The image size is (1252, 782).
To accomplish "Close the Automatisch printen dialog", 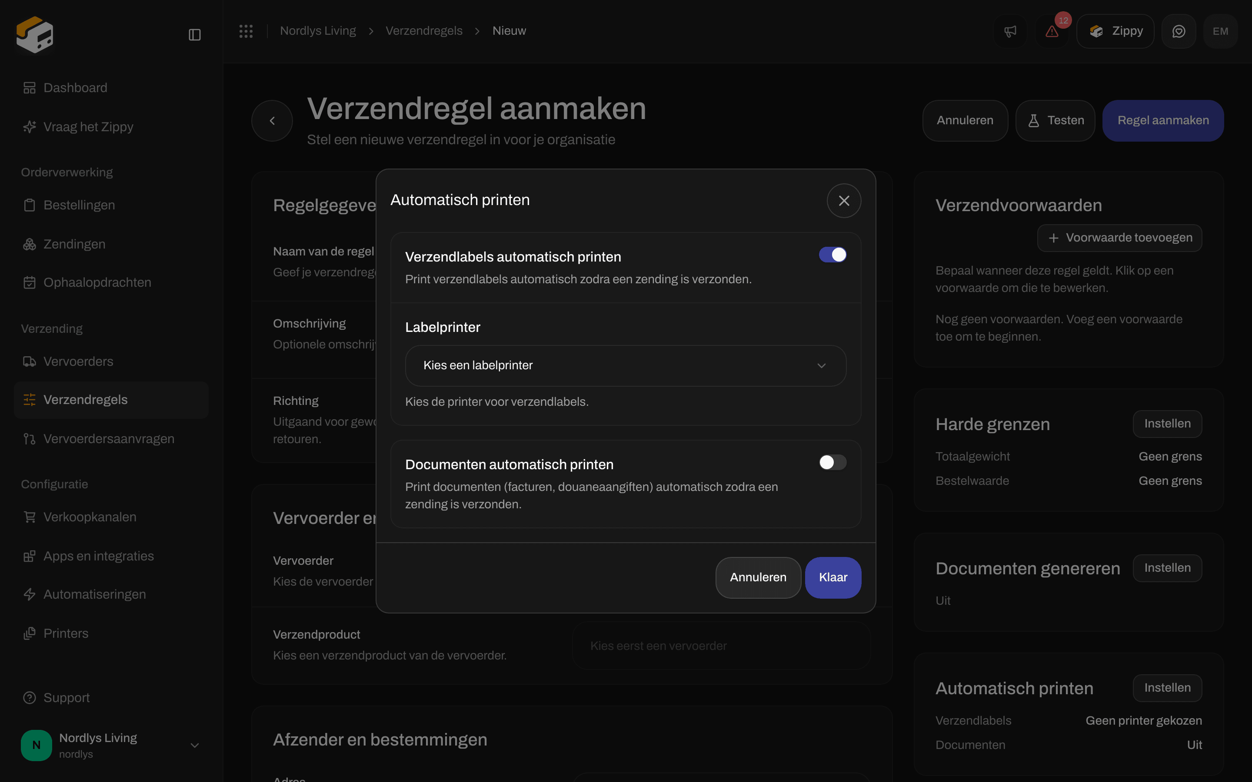I will pos(844,201).
